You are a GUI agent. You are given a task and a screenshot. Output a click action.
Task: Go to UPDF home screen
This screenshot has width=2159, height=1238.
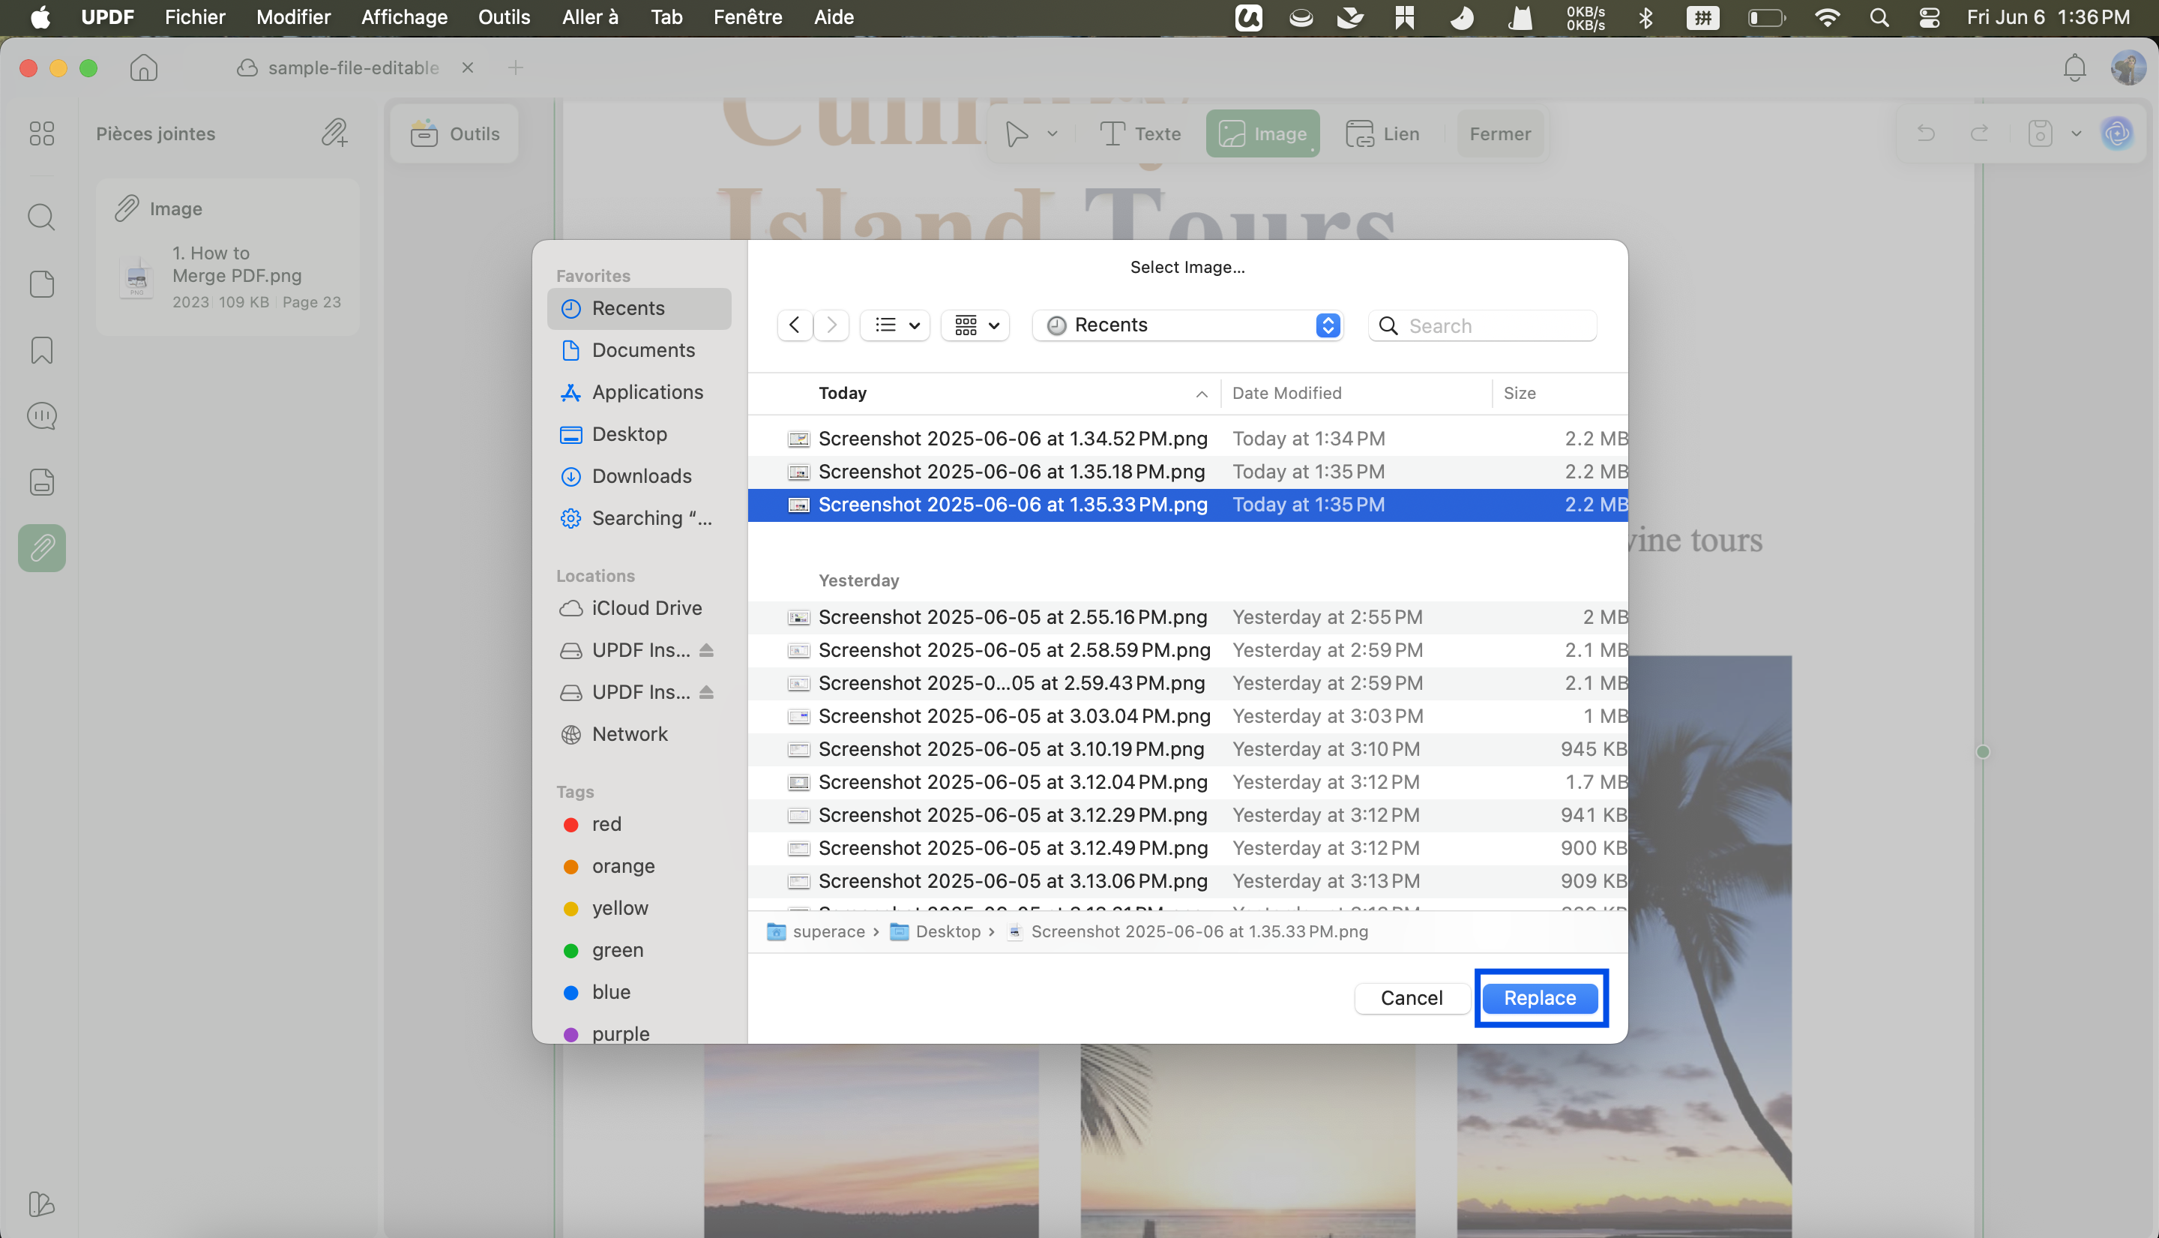tap(144, 67)
